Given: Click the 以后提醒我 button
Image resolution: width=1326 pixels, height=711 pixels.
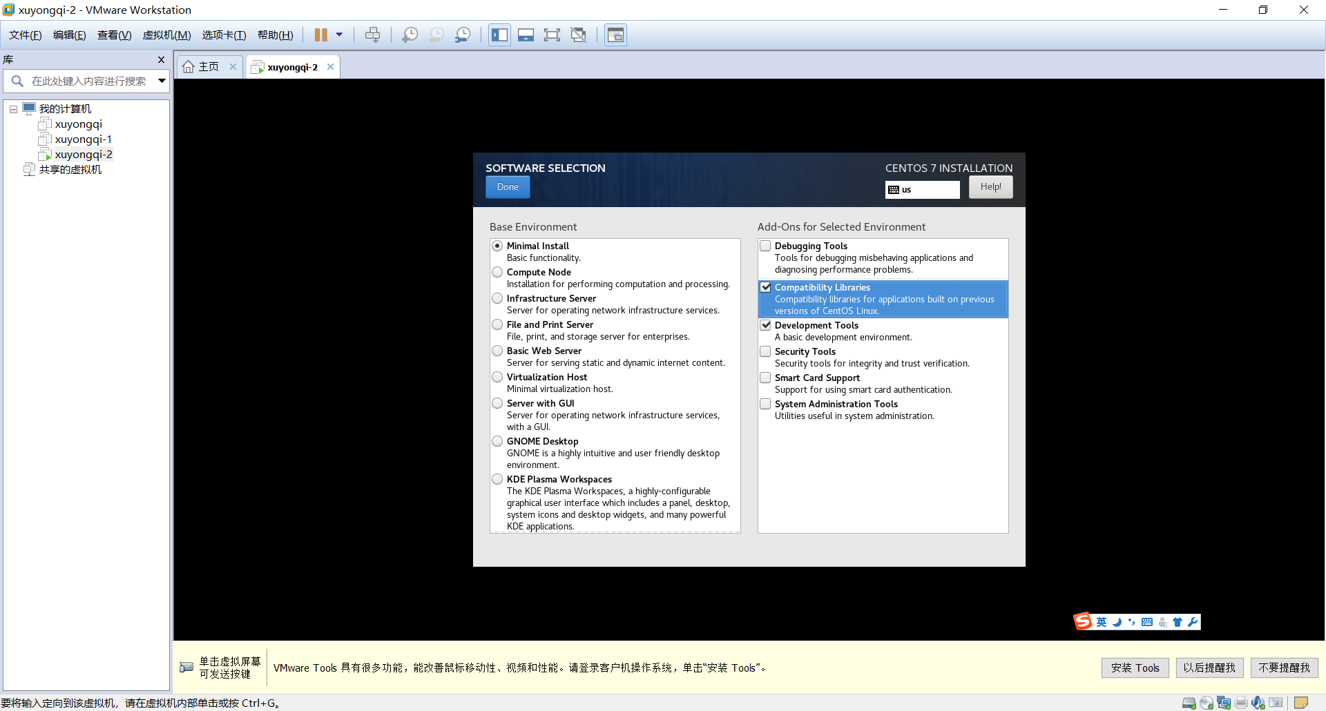Looking at the screenshot, I should tap(1209, 668).
